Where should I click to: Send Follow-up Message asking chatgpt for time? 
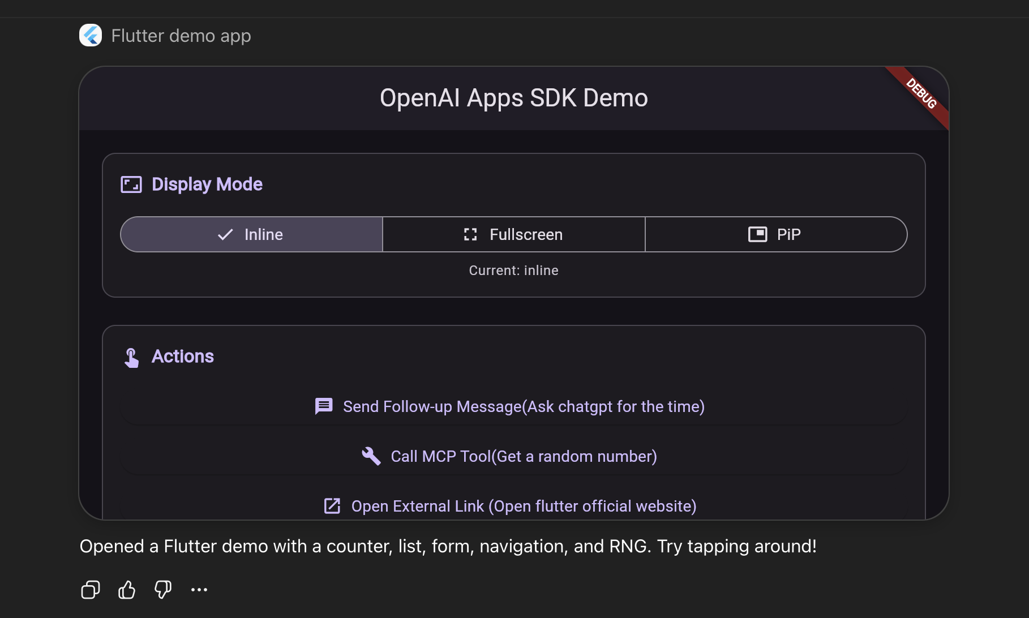tap(514, 406)
